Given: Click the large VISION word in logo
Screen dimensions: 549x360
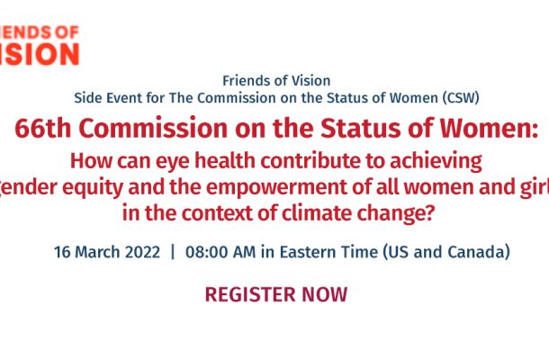Looking at the screenshot, I should (40, 54).
